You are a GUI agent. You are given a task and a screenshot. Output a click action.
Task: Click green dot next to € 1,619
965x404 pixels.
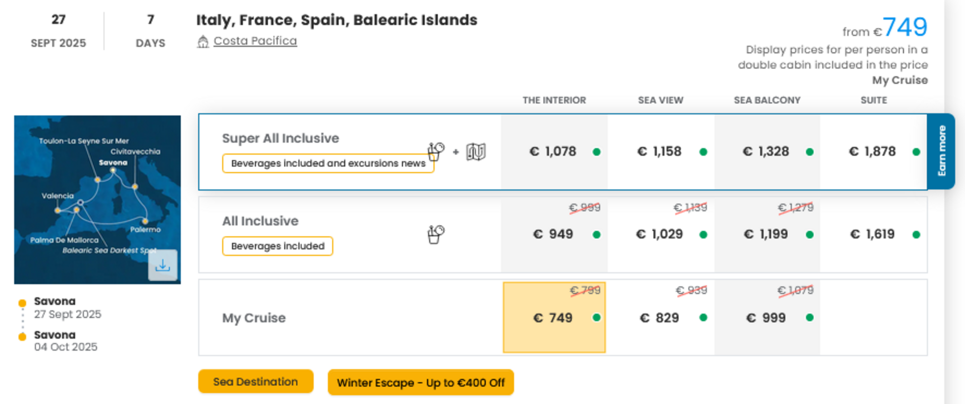coord(916,235)
